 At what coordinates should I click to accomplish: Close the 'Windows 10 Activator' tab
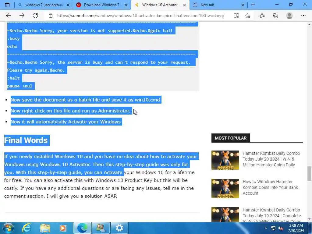pos(184,5)
